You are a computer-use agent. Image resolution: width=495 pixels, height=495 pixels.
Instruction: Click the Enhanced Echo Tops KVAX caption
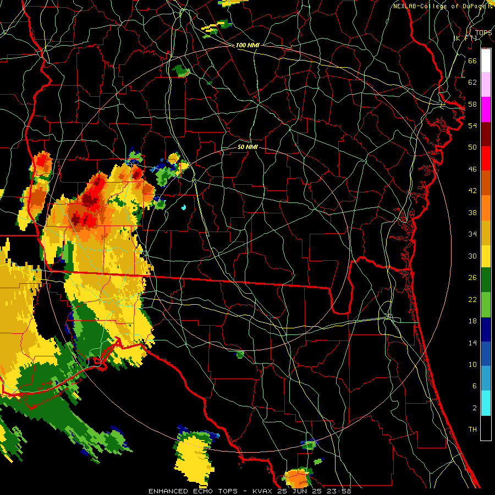click(x=249, y=491)
